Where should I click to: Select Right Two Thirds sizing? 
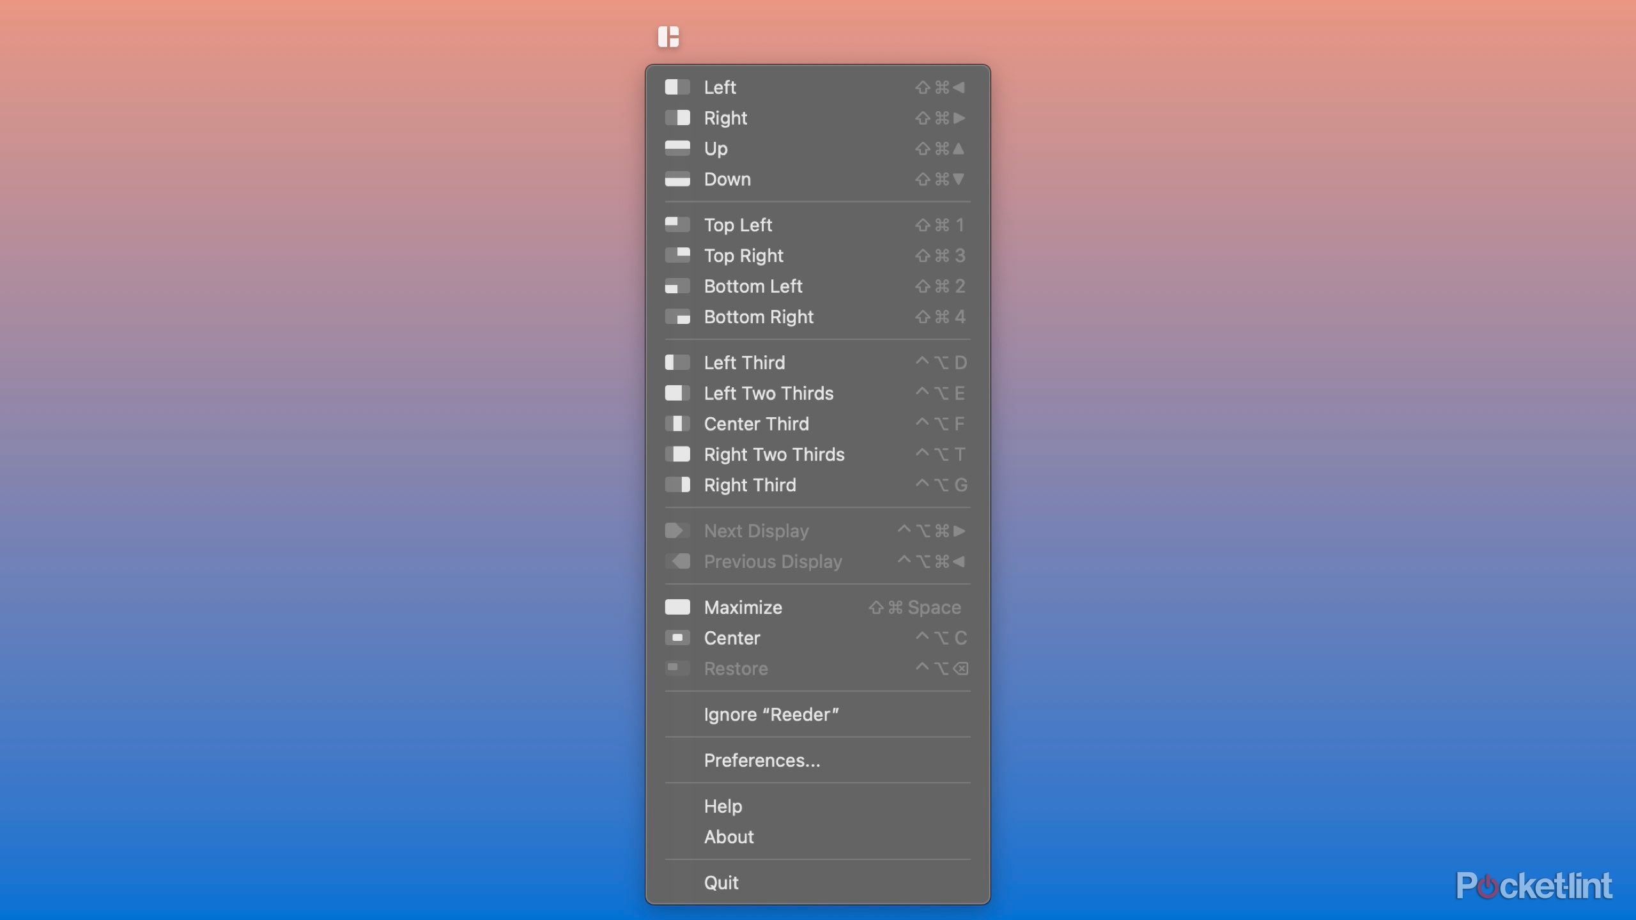click(x=774, y=454)
